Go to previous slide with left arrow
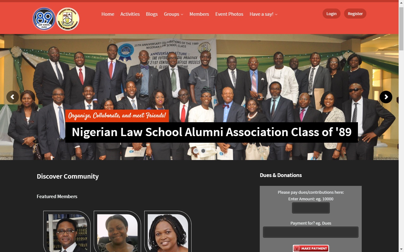This screenshot has width=404, height=252. tap(13, 97)
